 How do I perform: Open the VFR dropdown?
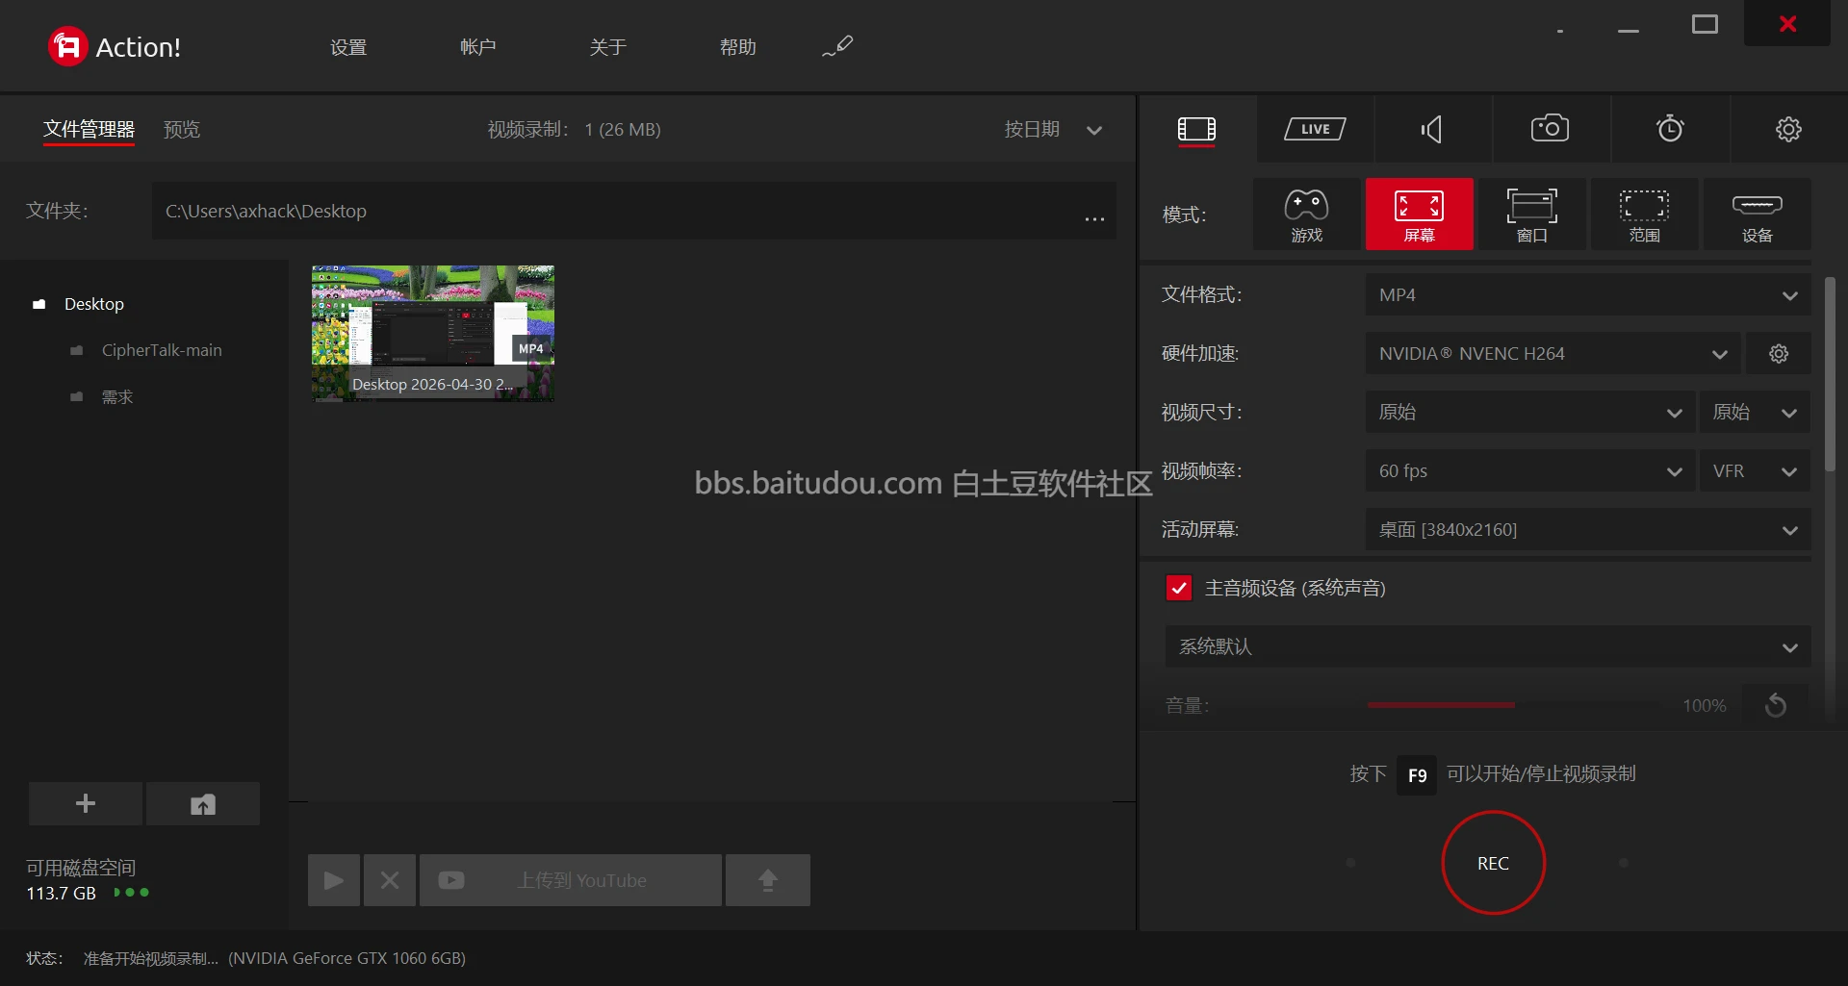pyautogui.click(x=1755, y=471)
